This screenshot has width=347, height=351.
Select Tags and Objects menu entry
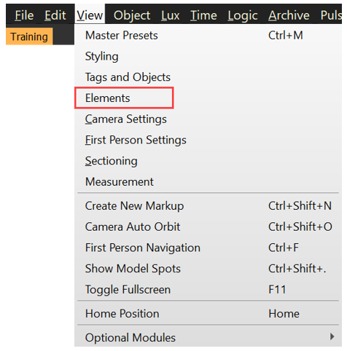(208, 77)
